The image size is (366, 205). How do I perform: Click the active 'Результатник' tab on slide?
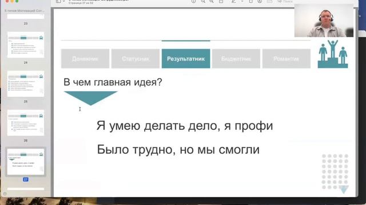(x=186, y=59)
